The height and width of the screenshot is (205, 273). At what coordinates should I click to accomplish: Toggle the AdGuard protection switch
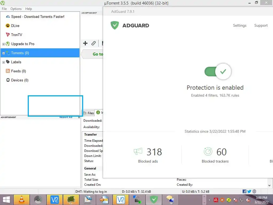point(218,72)
